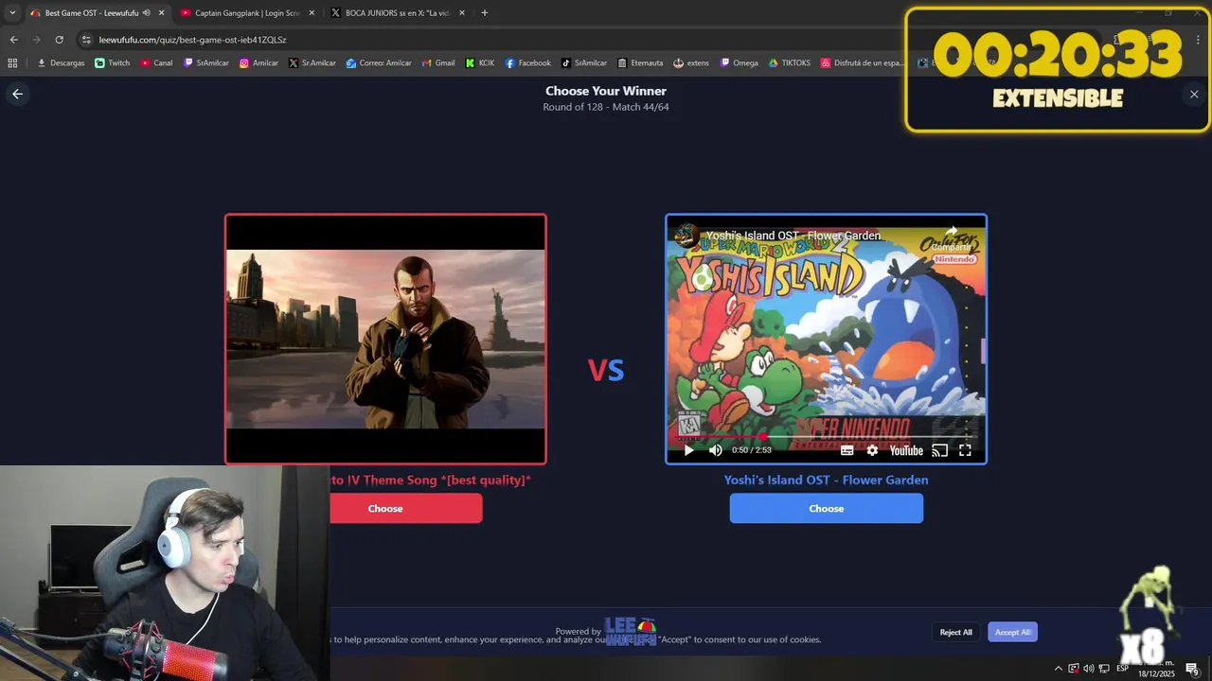
Task: Open the video on YouTube via logo
Action: [906, 450]
